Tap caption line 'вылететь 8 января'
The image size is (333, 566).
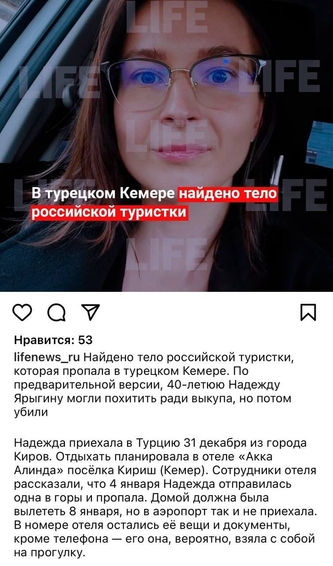[x=71, y=512]
